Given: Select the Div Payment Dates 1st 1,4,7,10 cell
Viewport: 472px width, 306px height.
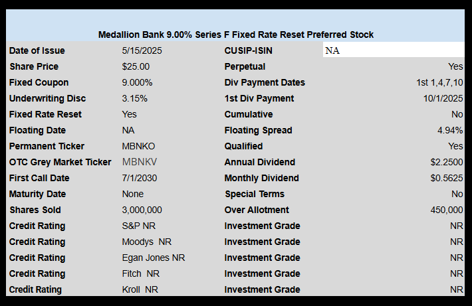Looking at the screenshot, I should [x=439, y=82].
